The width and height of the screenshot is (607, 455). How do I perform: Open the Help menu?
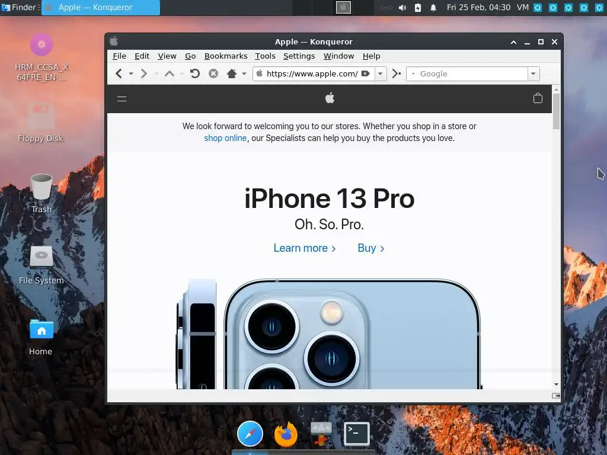pos(371,56)
